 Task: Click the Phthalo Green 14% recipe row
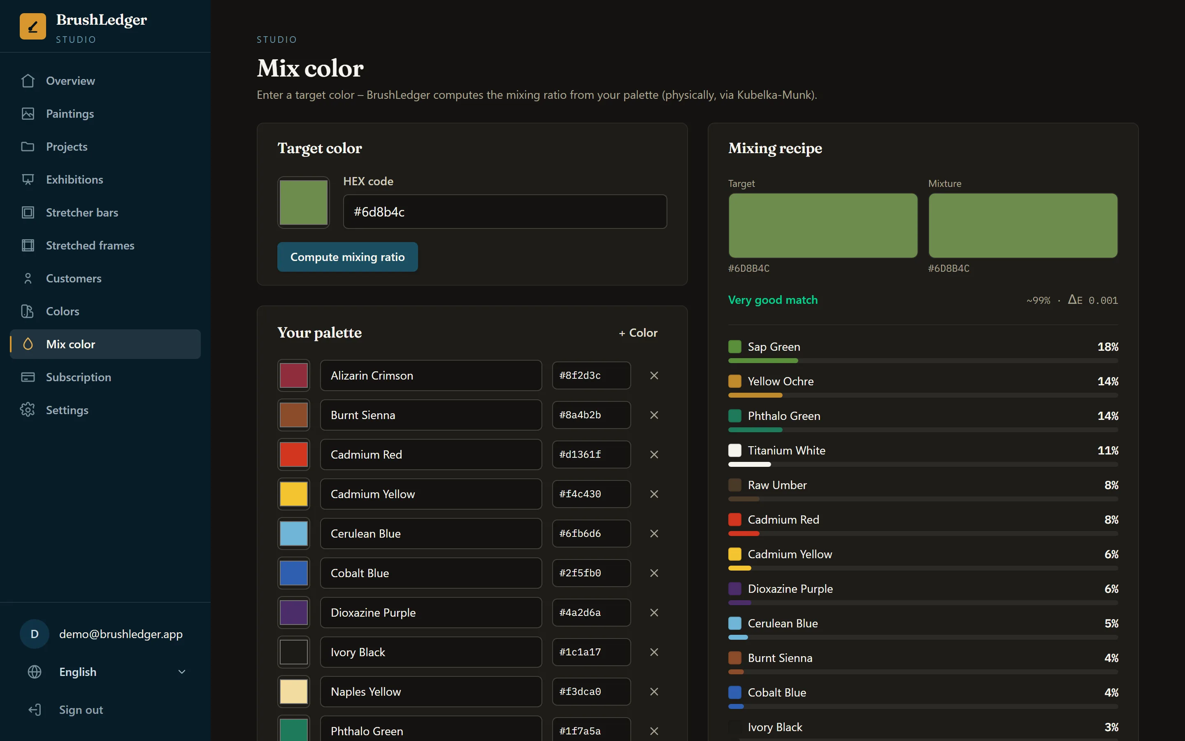pyautogui.click(x=923, y=420)
